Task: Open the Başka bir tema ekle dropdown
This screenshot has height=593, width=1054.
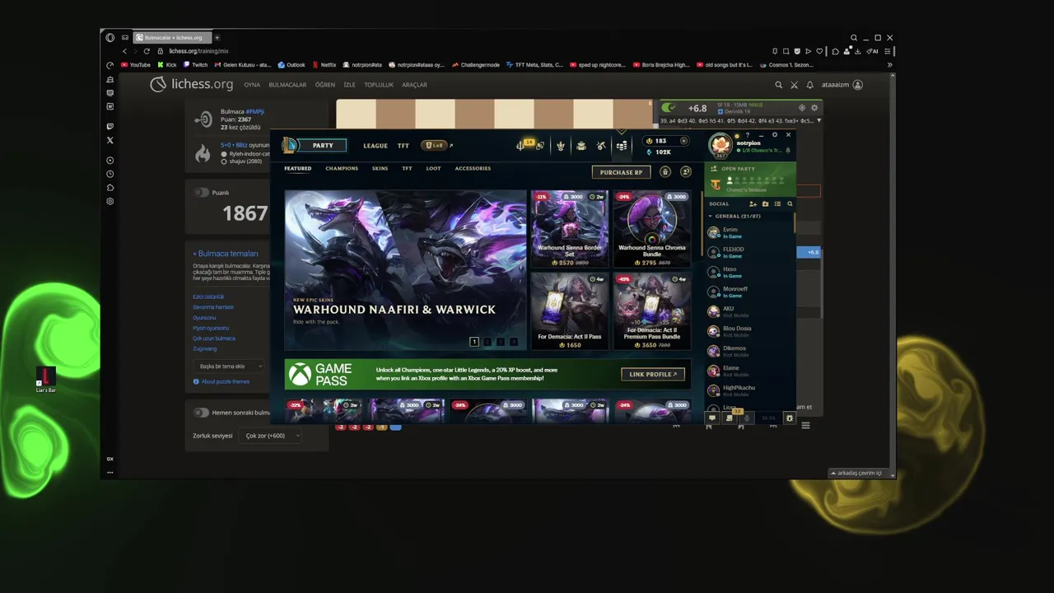Action: (x=229, y=367)
